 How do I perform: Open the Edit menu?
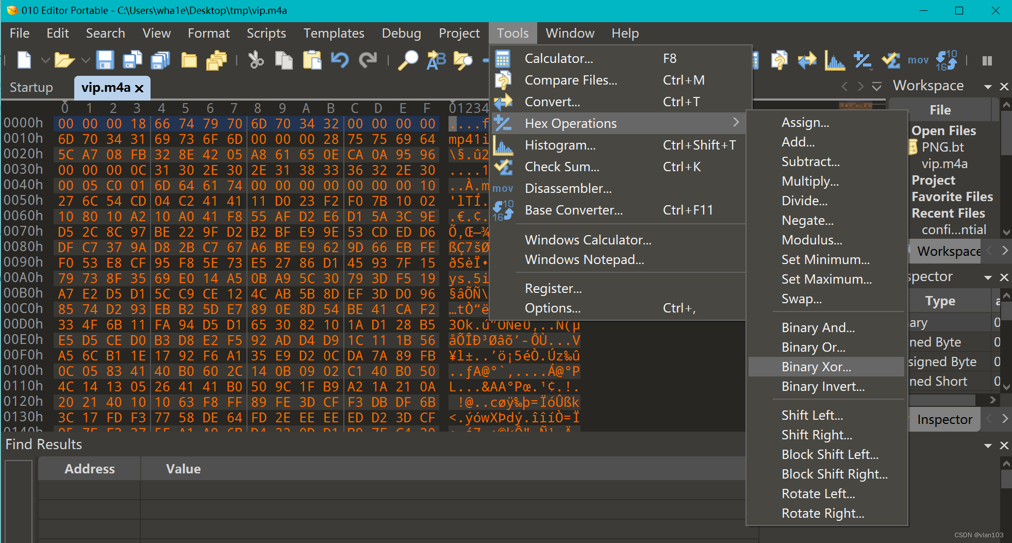(x=58, y=33)
